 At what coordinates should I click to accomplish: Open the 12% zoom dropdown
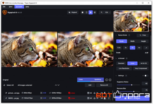tap(108, 13)
